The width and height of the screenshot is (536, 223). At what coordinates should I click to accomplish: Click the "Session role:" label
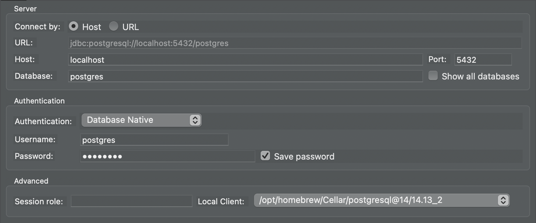pyautogui.click(x=39, y=202)
